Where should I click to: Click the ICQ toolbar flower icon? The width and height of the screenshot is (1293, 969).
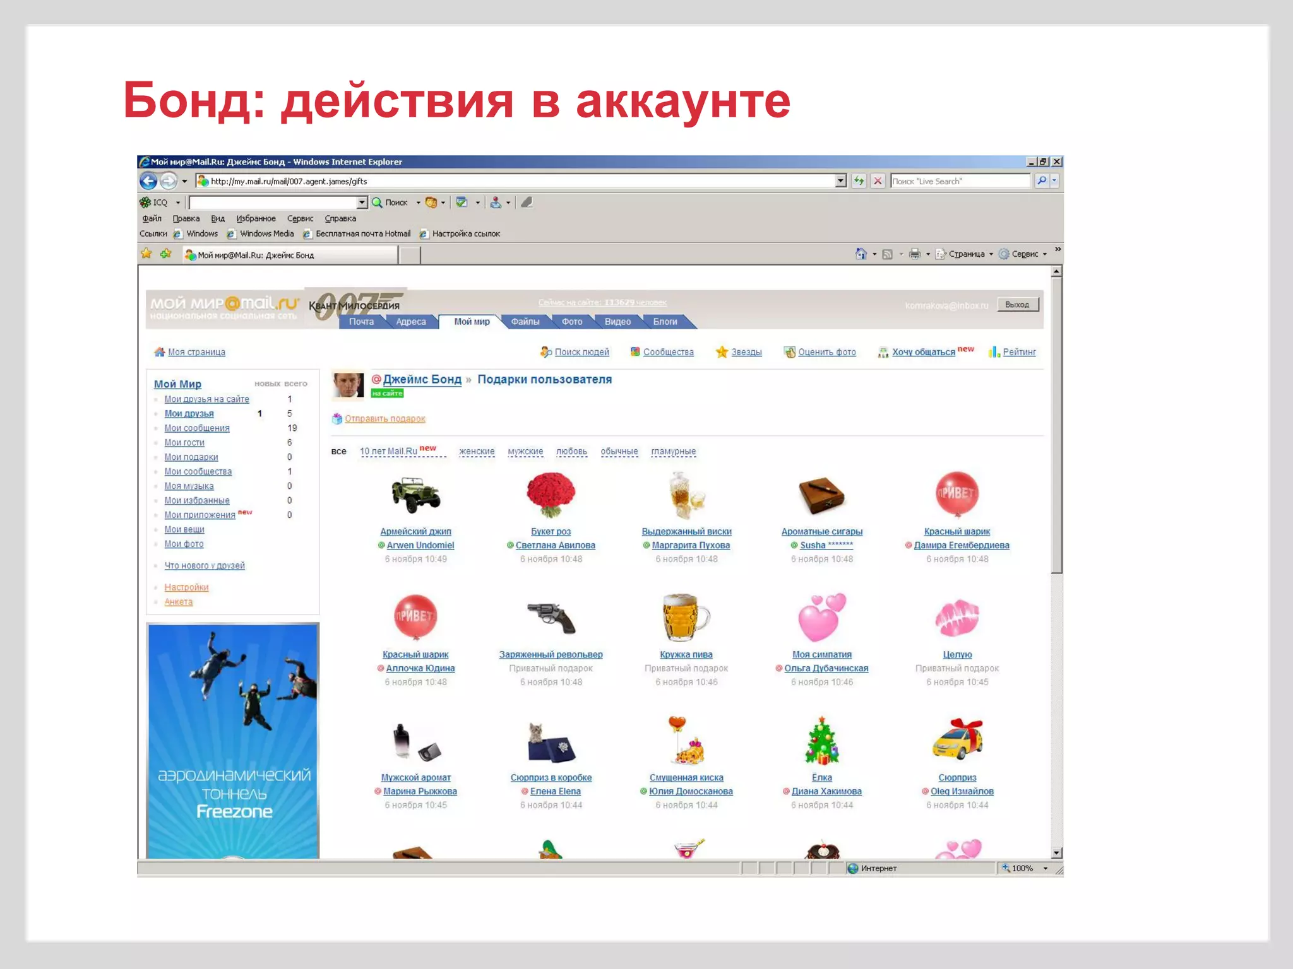click(x=145, y=203)
